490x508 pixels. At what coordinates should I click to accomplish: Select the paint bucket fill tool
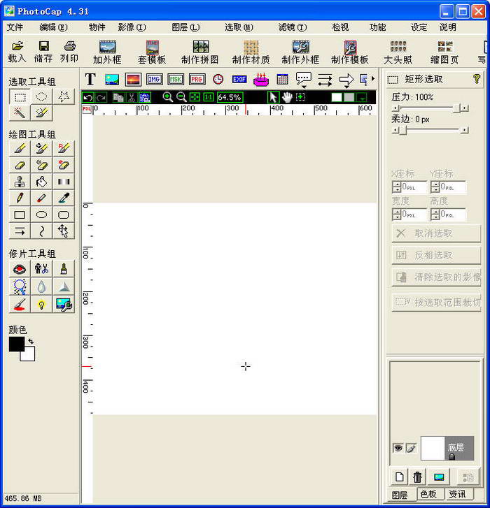41,182
